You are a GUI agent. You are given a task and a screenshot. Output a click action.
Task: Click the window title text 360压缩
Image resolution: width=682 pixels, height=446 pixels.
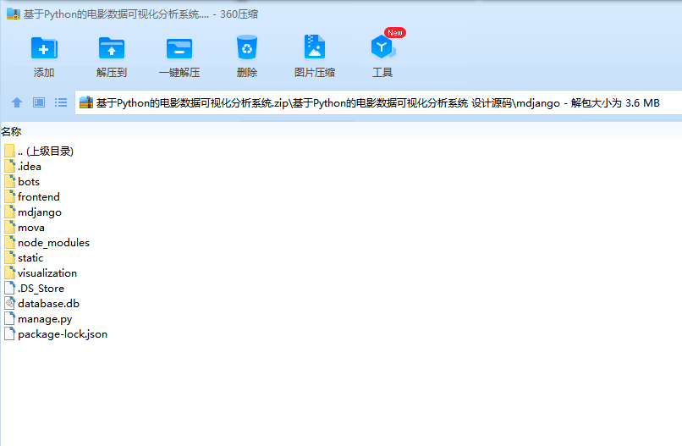[x=239, y=14]
